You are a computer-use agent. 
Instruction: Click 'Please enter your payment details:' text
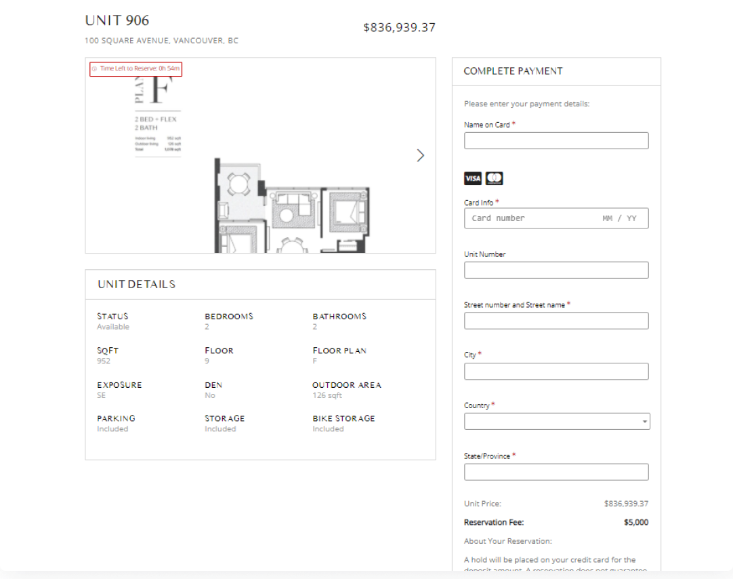click(x=526, y=104)
